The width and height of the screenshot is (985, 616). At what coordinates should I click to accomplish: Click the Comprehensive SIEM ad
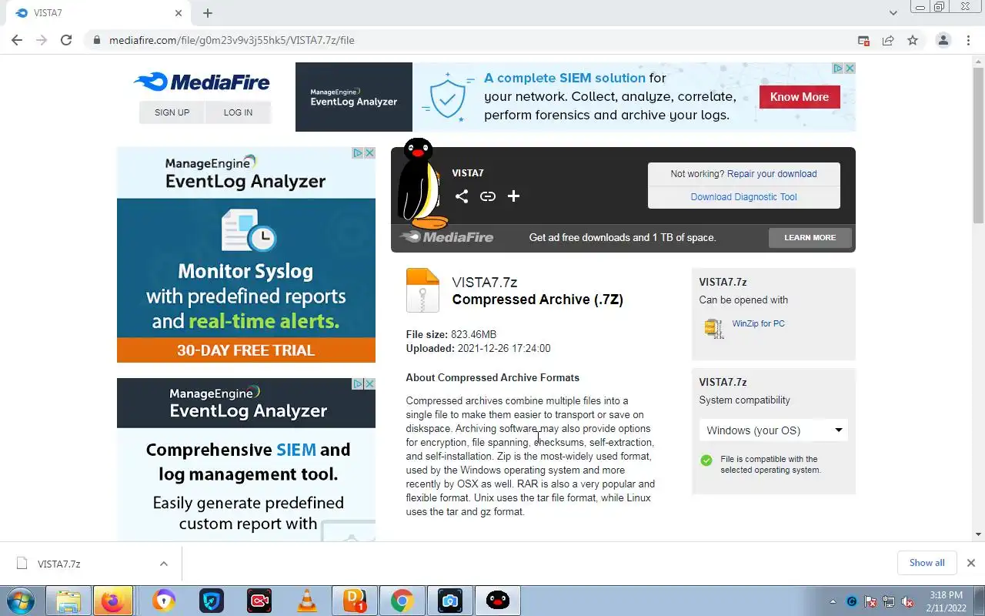click(246, 460)
